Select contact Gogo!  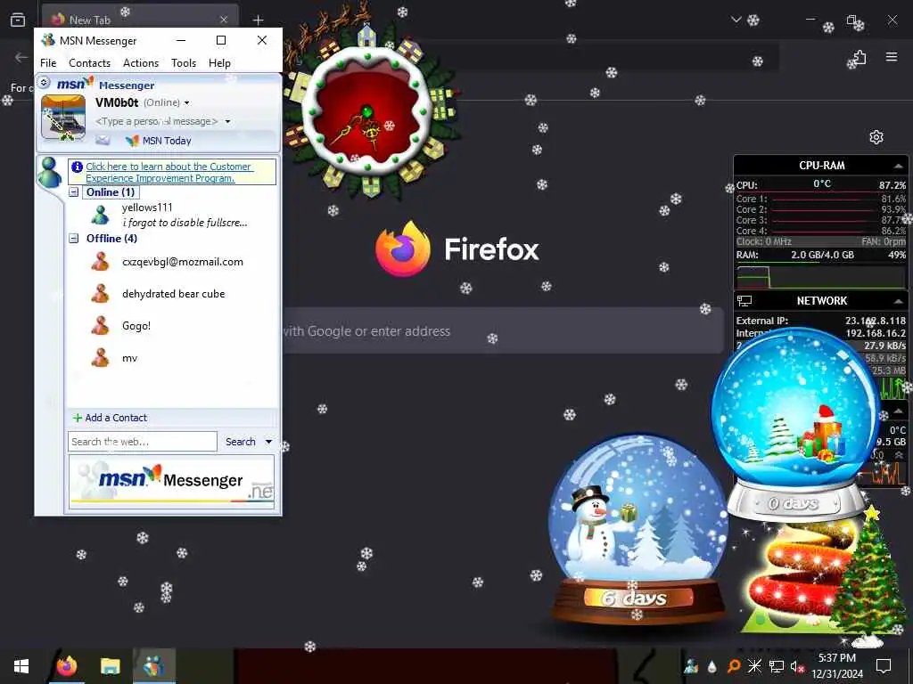(136, 326)
